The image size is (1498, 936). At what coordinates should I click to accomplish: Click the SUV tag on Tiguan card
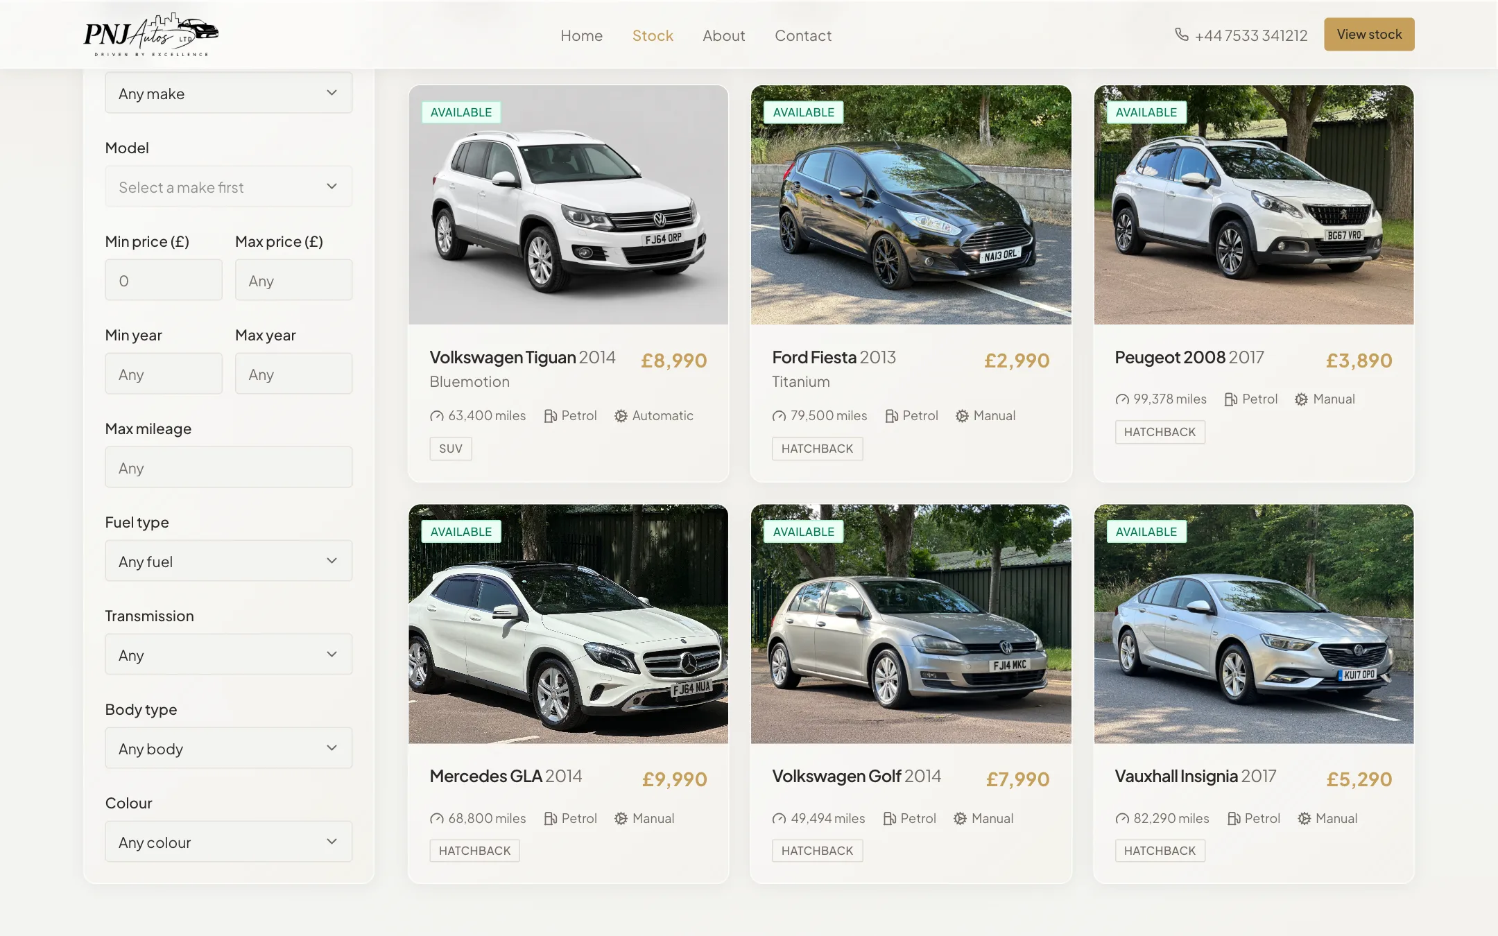(450, 449)
